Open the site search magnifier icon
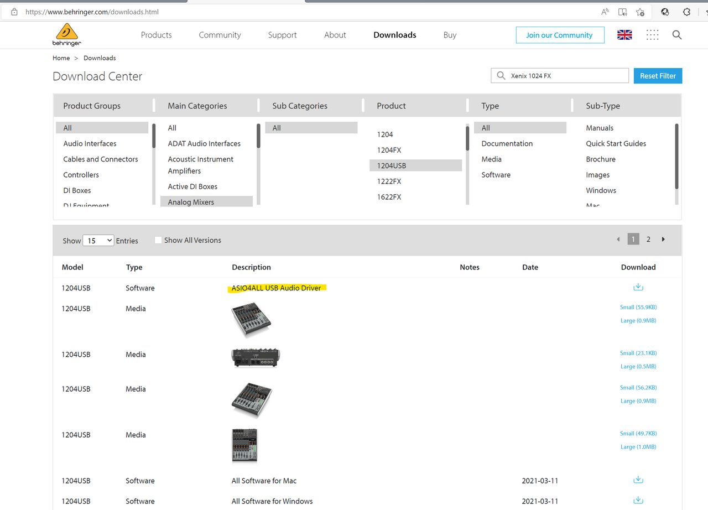The width and height of the screenshot is (708, 510). click(677, 35)
